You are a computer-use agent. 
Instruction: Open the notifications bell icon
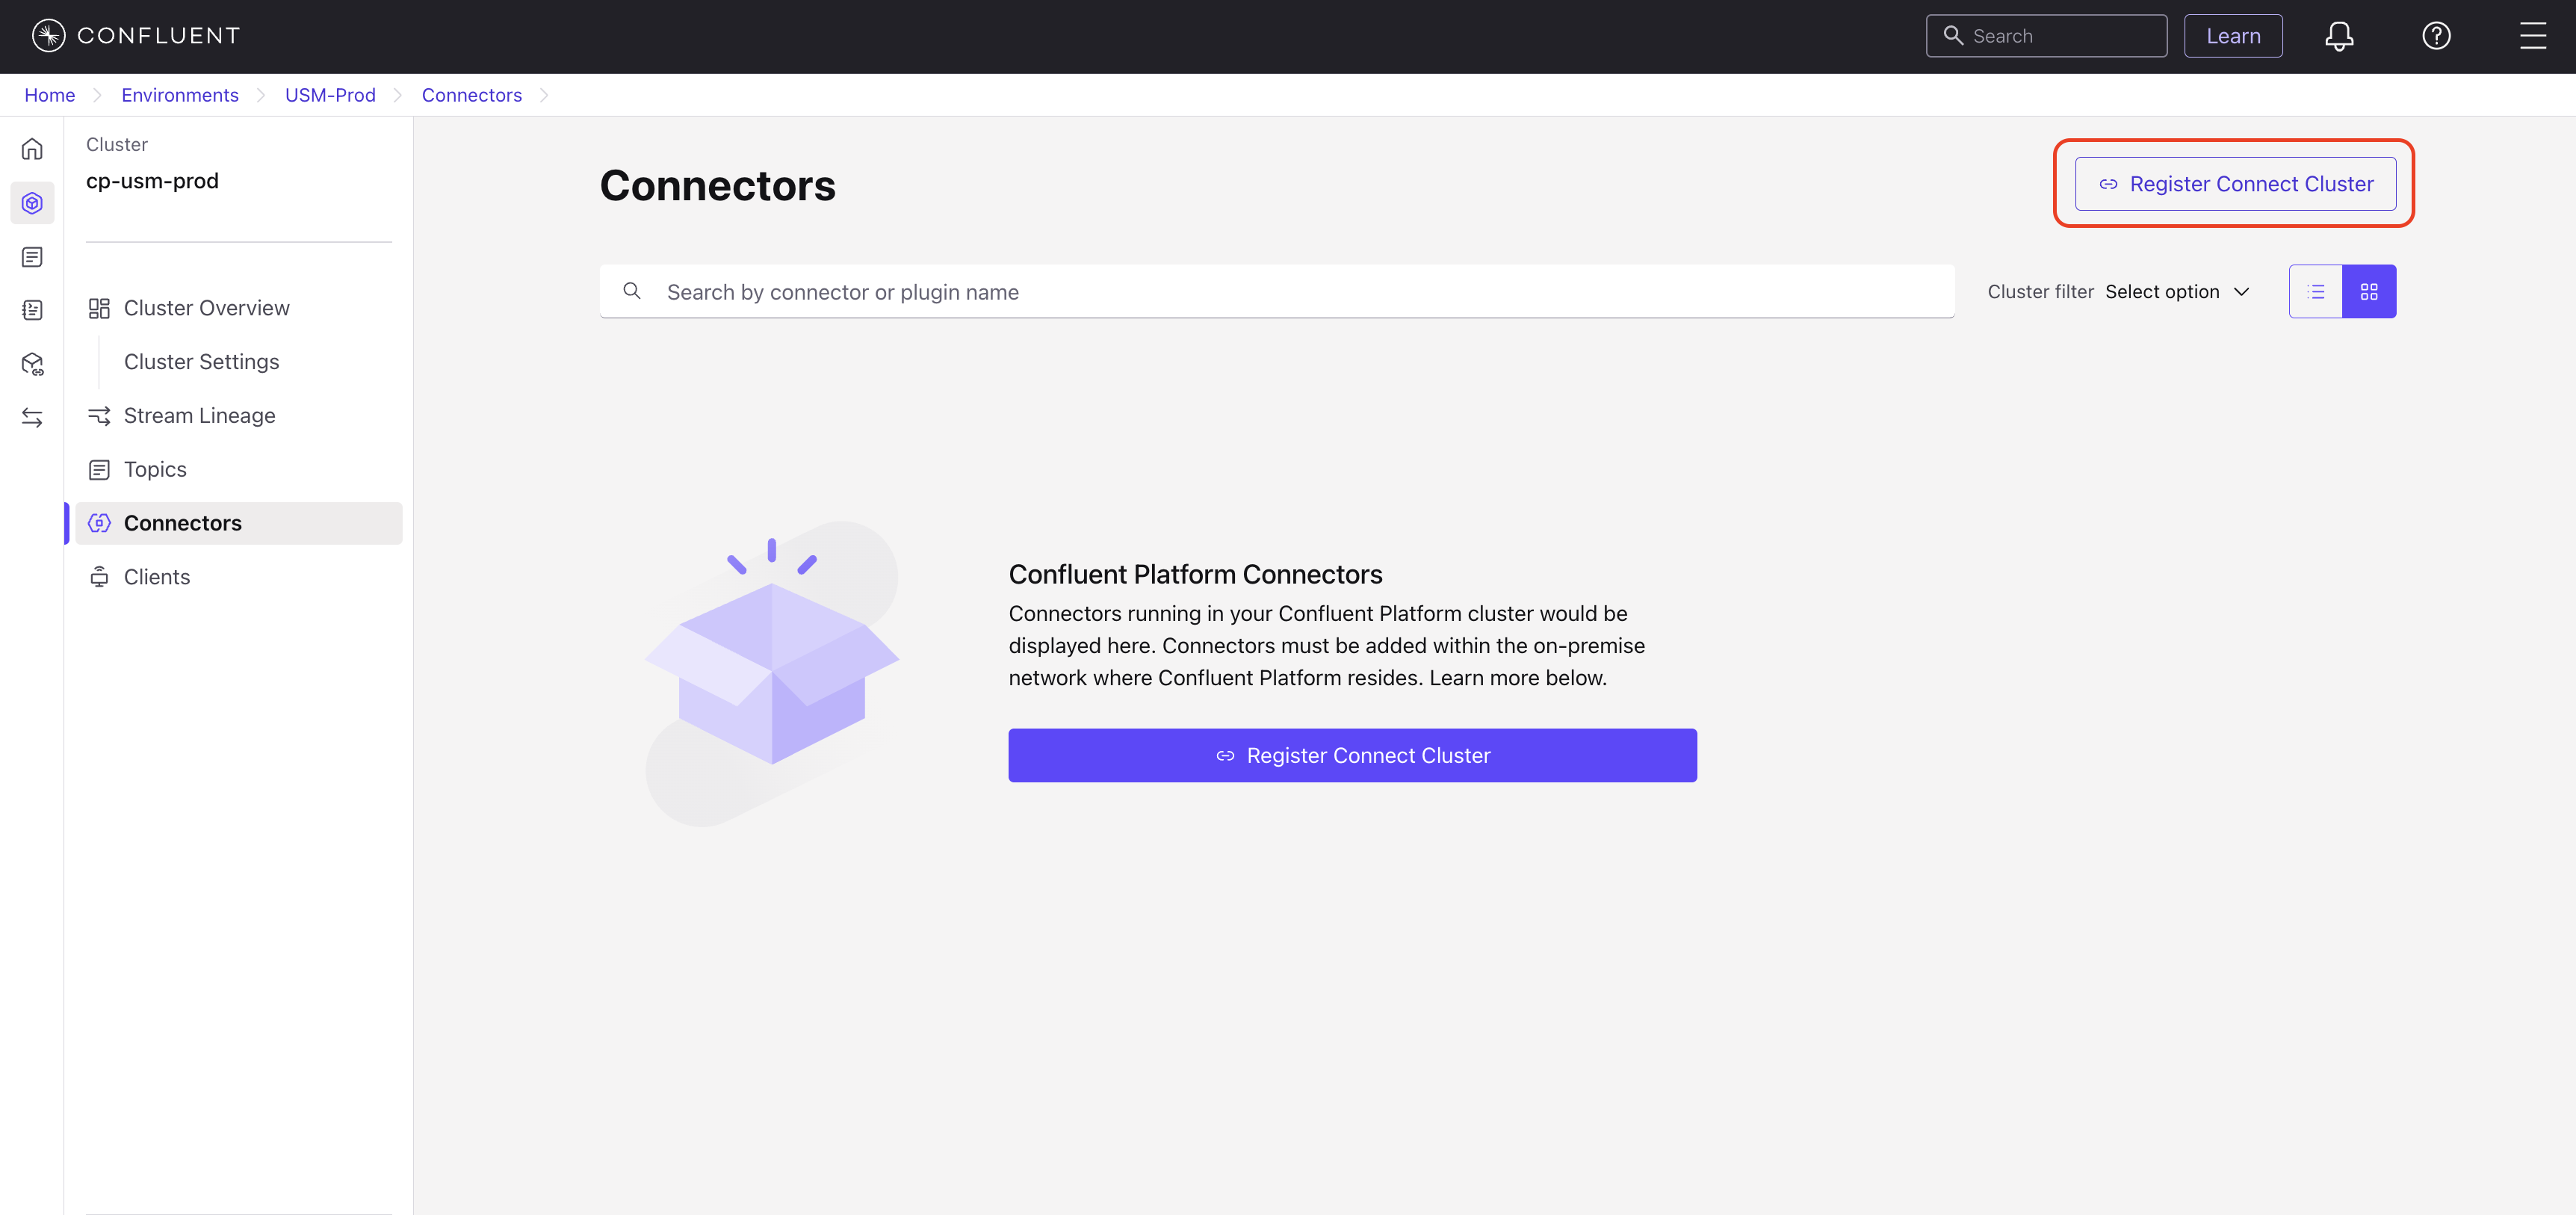[2338, 36]
